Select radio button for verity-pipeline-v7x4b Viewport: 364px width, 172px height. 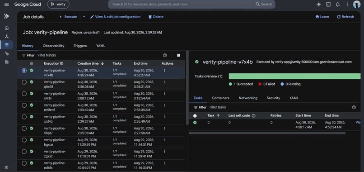point(24,71)
